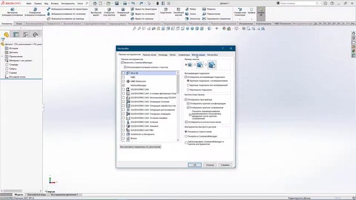
Task: Toggle lock CommandManager and toolbars checkbox
Action: click(x=186, y=143)
